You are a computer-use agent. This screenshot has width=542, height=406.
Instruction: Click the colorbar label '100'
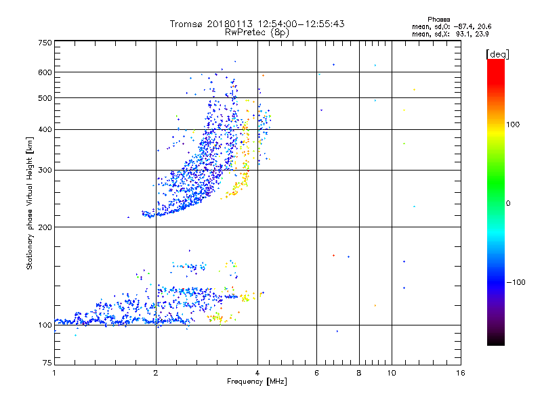click(x=513, y=125)
